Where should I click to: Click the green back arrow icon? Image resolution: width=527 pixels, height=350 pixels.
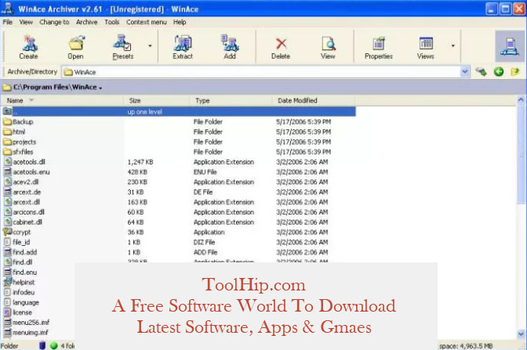499,71
